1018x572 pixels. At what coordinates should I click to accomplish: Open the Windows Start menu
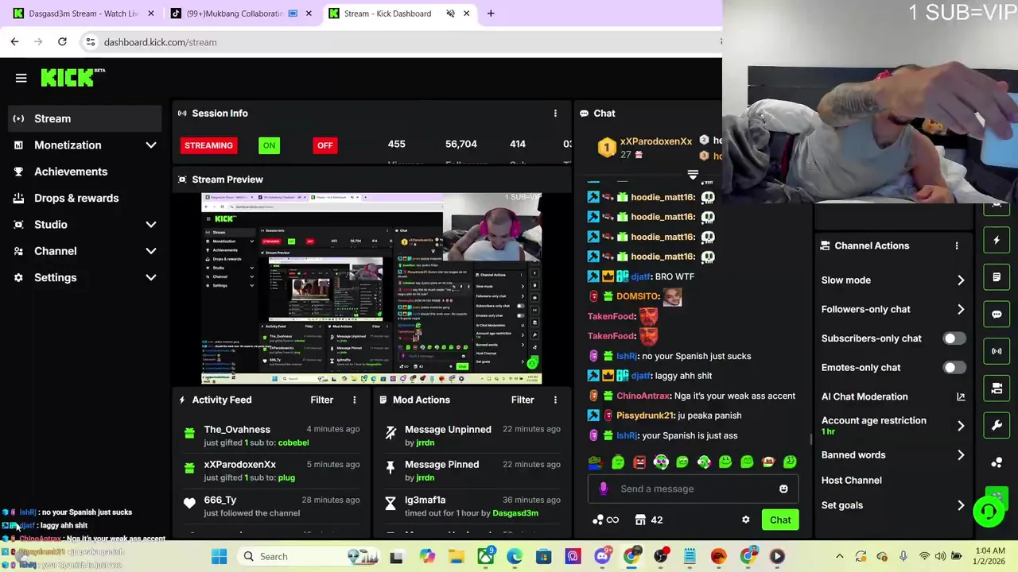pos(219,556)
